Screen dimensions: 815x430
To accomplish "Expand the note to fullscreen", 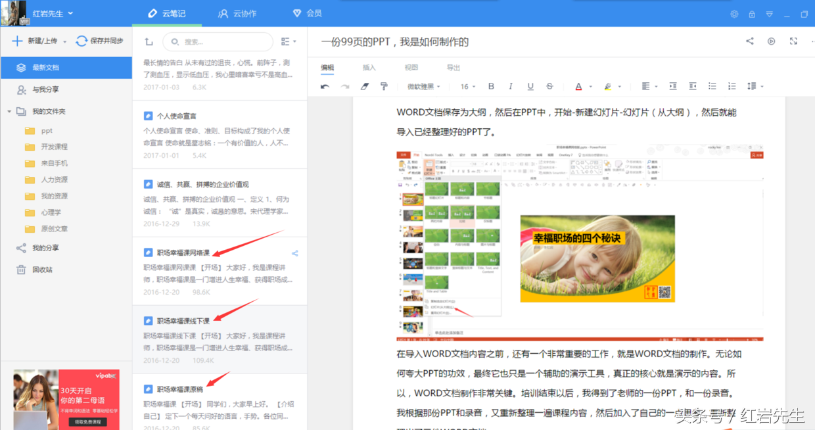I will pos(793,41).
